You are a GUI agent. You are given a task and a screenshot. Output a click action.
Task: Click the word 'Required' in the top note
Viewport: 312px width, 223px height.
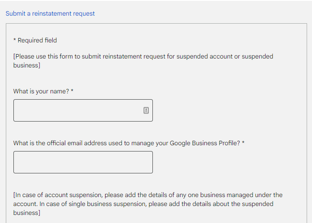coord(30,40)
